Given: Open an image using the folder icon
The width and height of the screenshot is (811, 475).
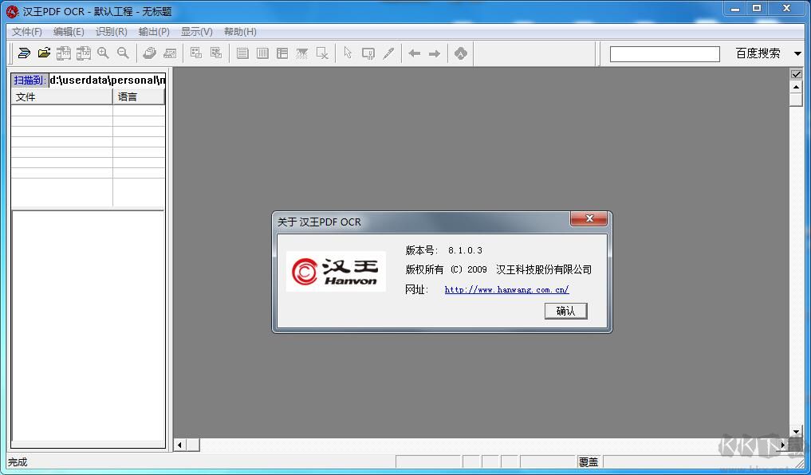Looking at the screenshot, I should (x=44, y=53).
